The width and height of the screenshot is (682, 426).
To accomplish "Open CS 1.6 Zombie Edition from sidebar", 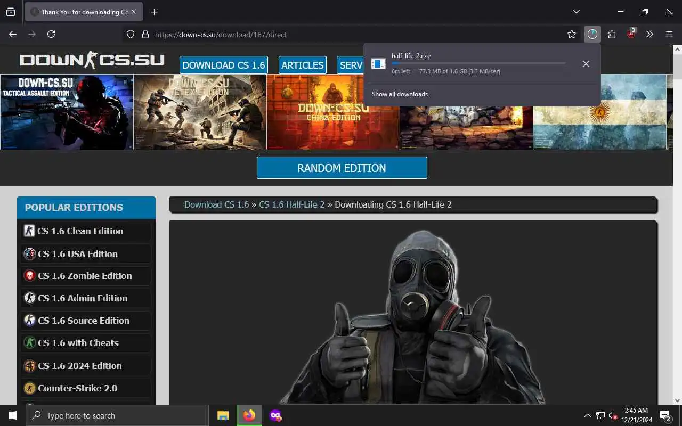I will click(x=86, y=276).
